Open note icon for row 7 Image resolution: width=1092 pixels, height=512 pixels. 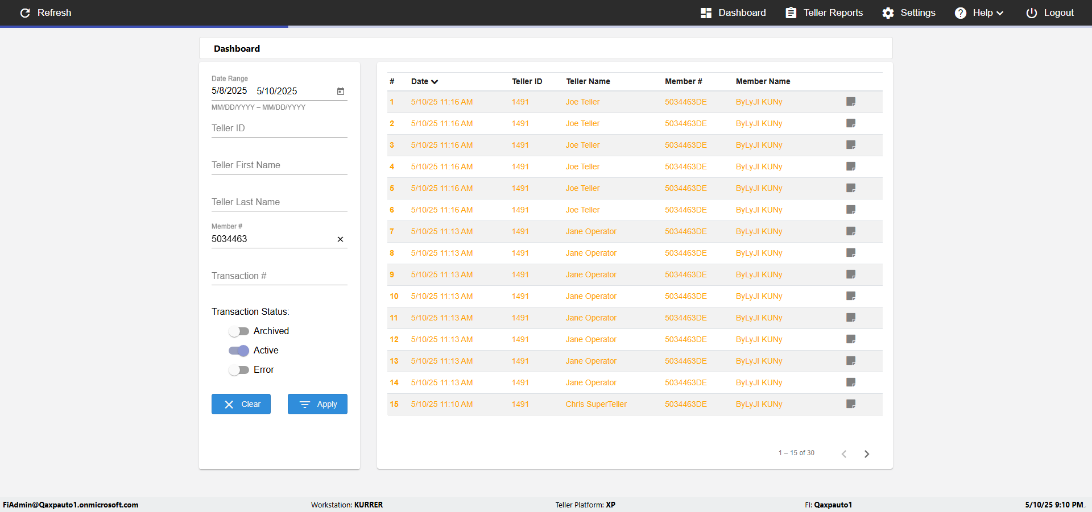tap(851, 231)
